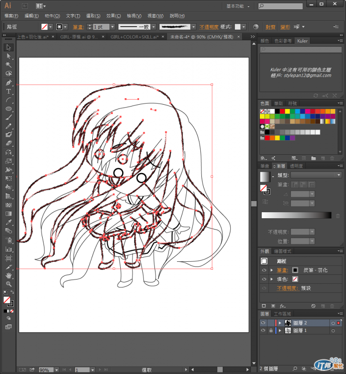Expand 圖層 2 layer contents
This screenshot has width=346, height=374.
pos(280,323)
